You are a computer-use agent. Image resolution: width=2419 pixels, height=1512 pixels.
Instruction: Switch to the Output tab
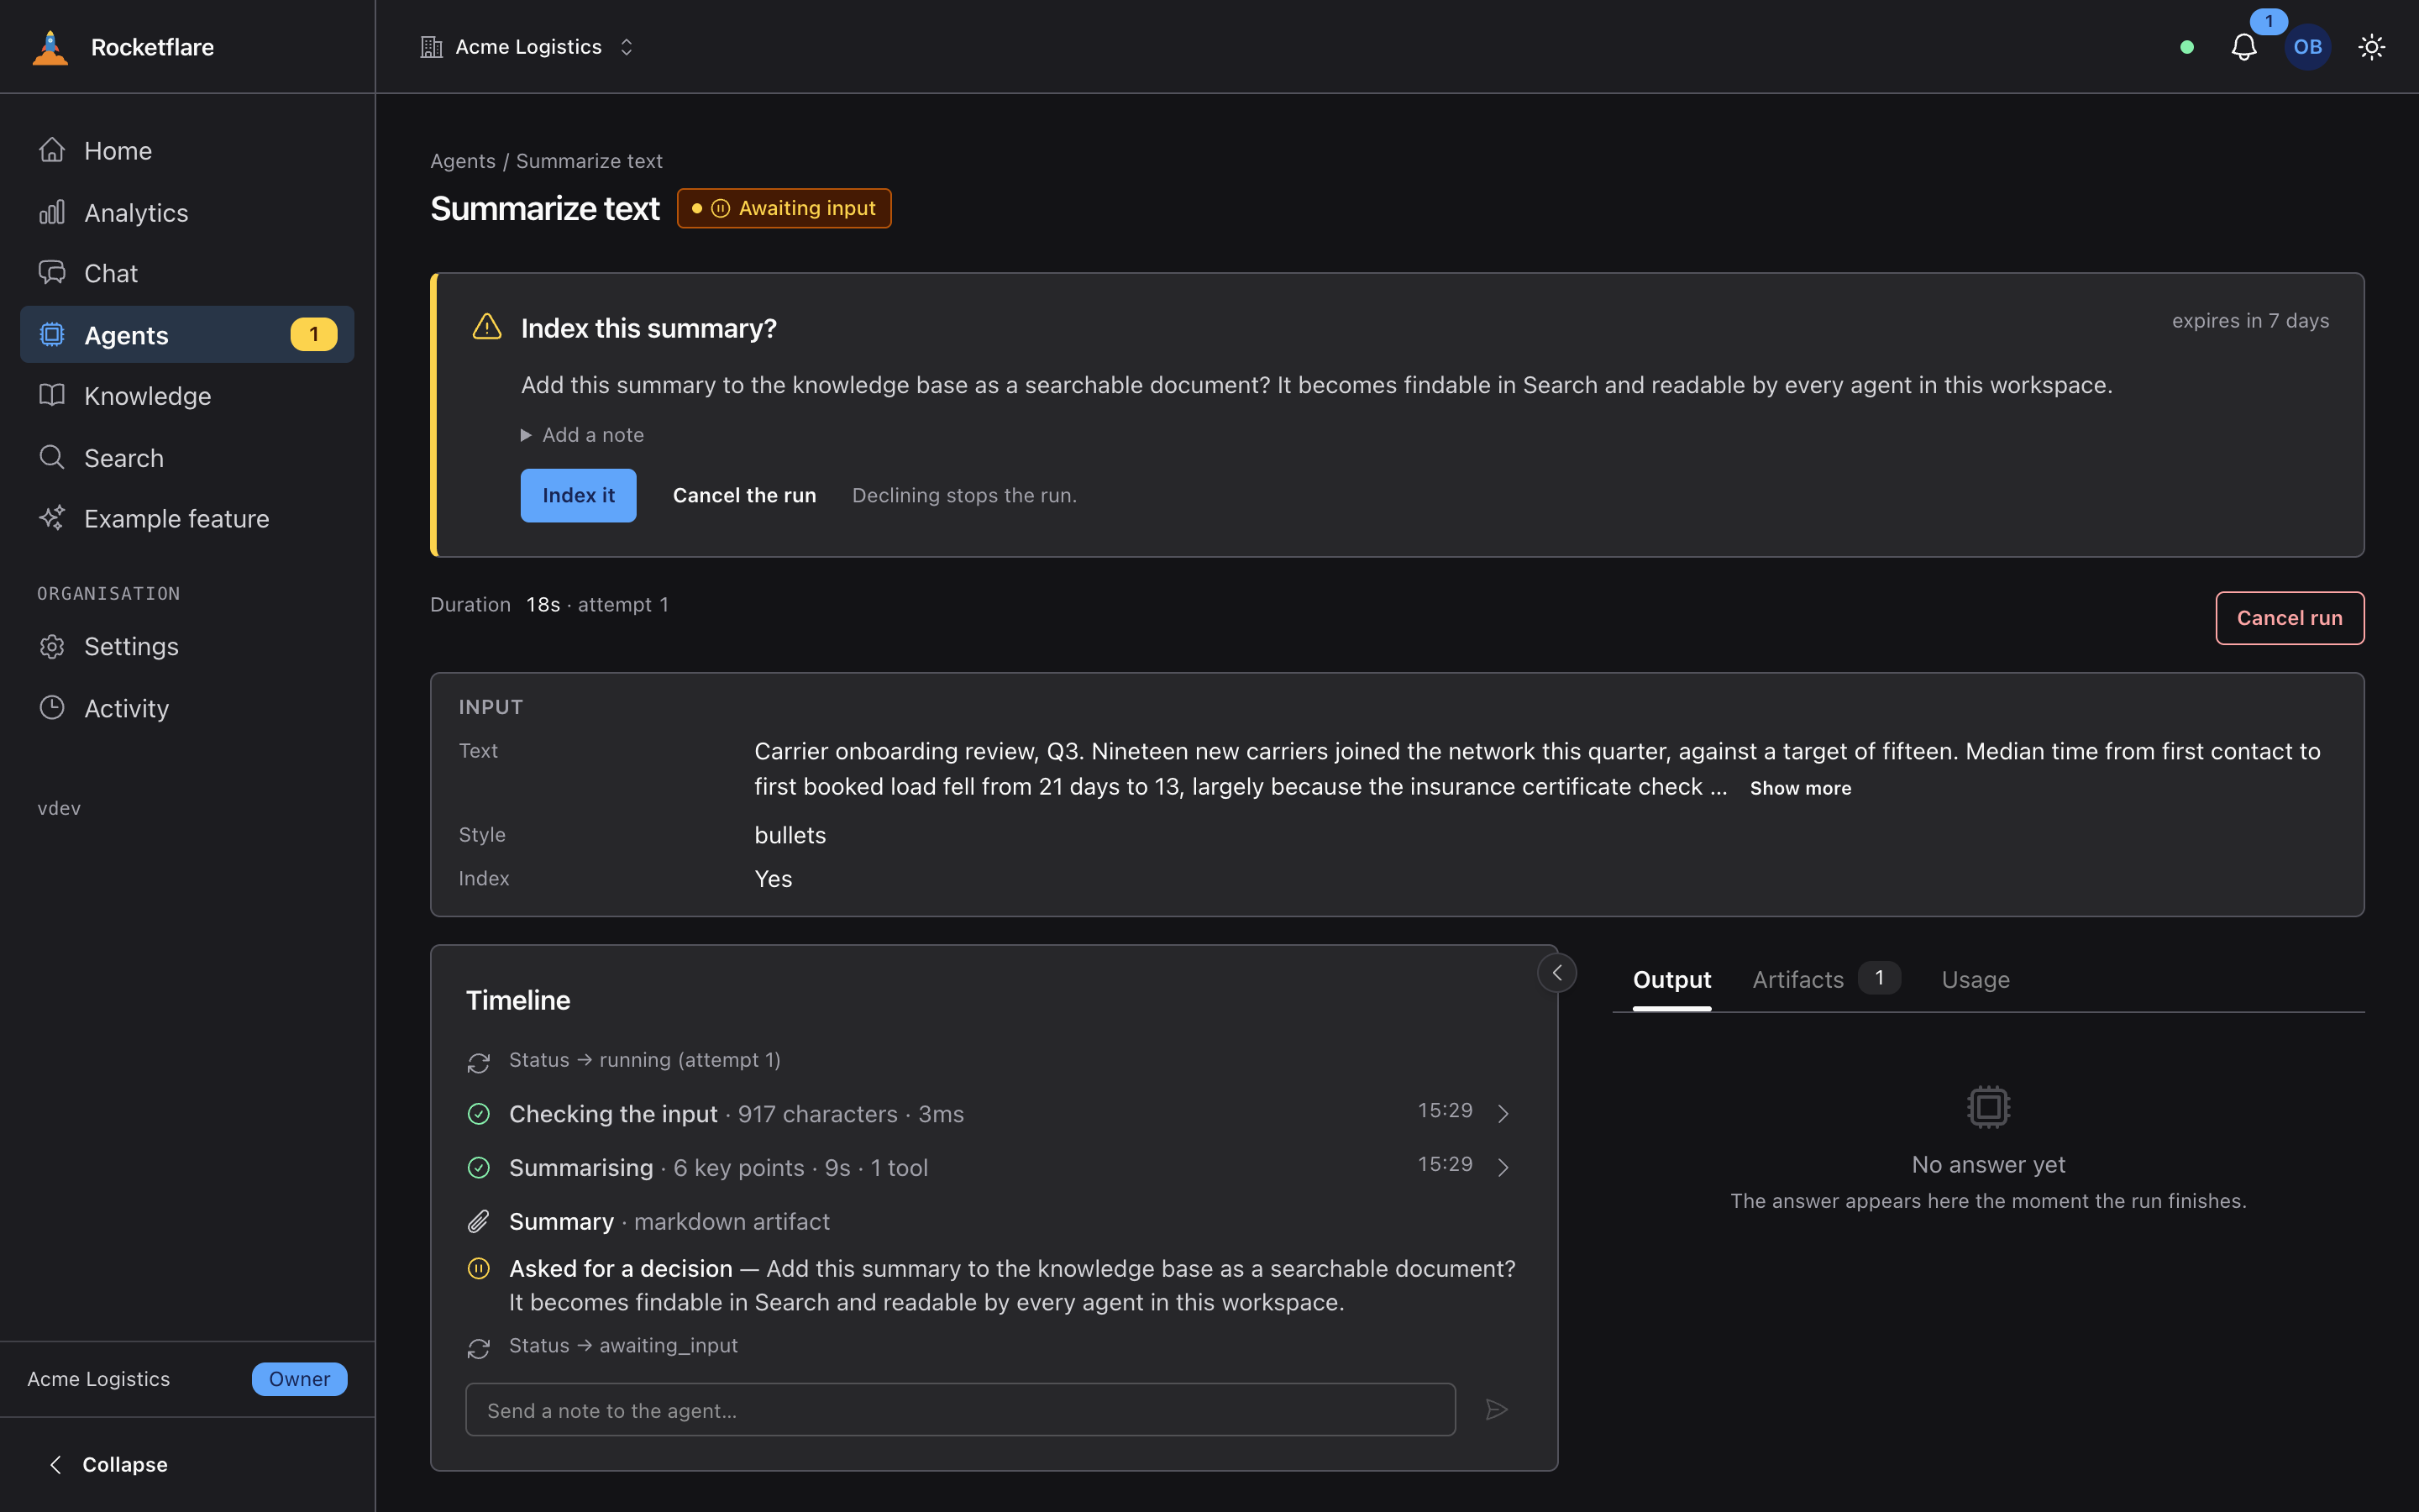[1671, 980]
